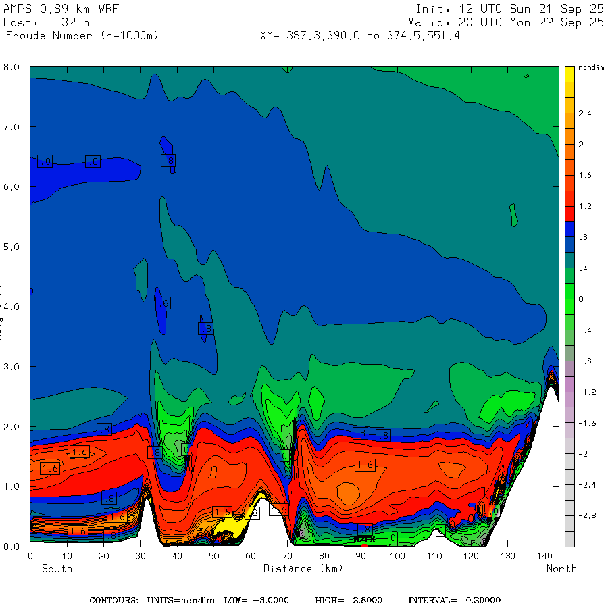Click the 2.4 colorbar tick label
608x608 pixels.
tap(585, 113)
